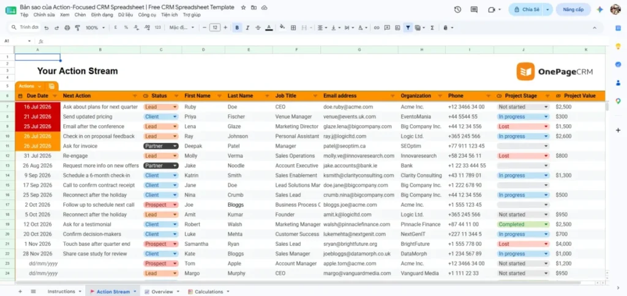The width and height of the screenshot is (627, 296).
Task: Open horizontal align dropdown
Action: point(321,28)
